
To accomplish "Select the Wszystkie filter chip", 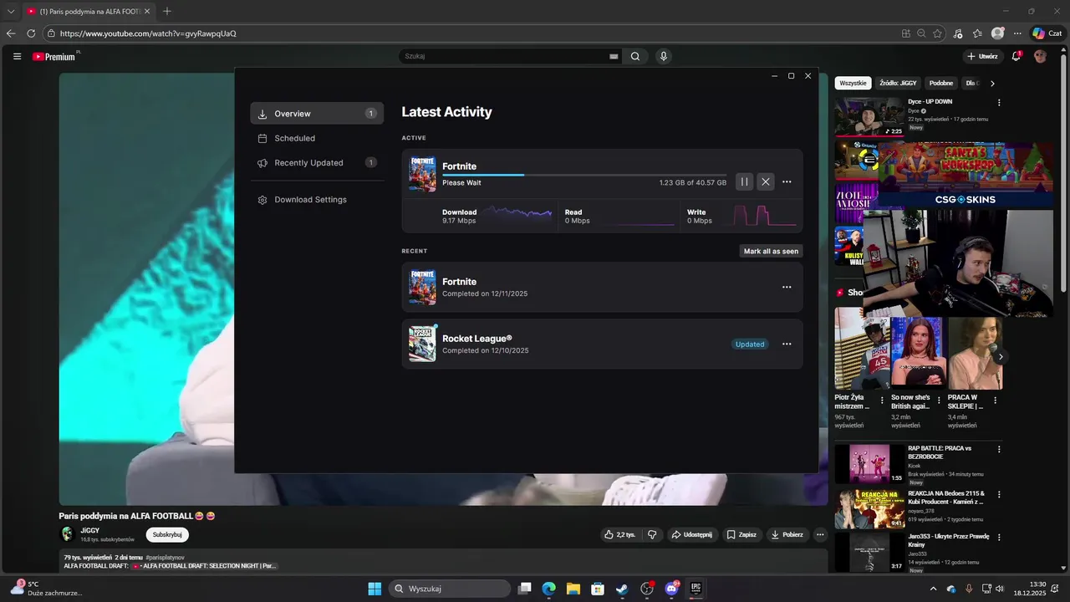I will pyautogui.click(x=853, y=83).
